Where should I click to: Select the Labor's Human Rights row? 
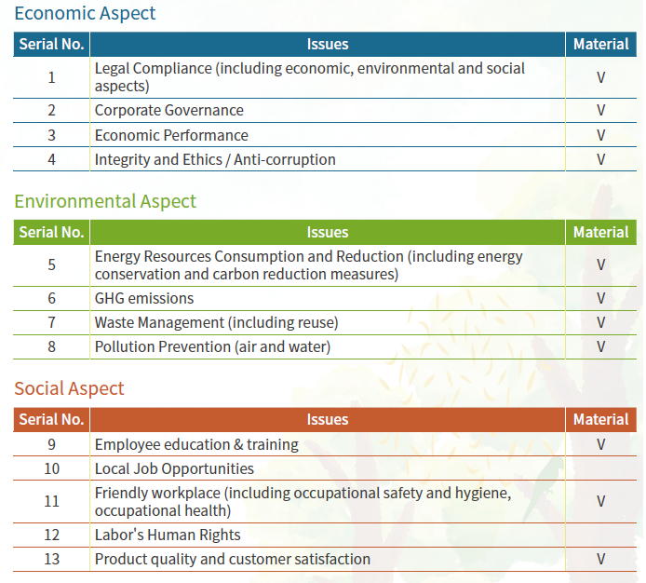(x=168, y=535)
